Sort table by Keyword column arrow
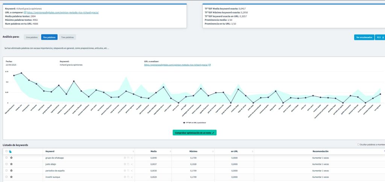Screen dimensions: 385x182 click(133, 151)
